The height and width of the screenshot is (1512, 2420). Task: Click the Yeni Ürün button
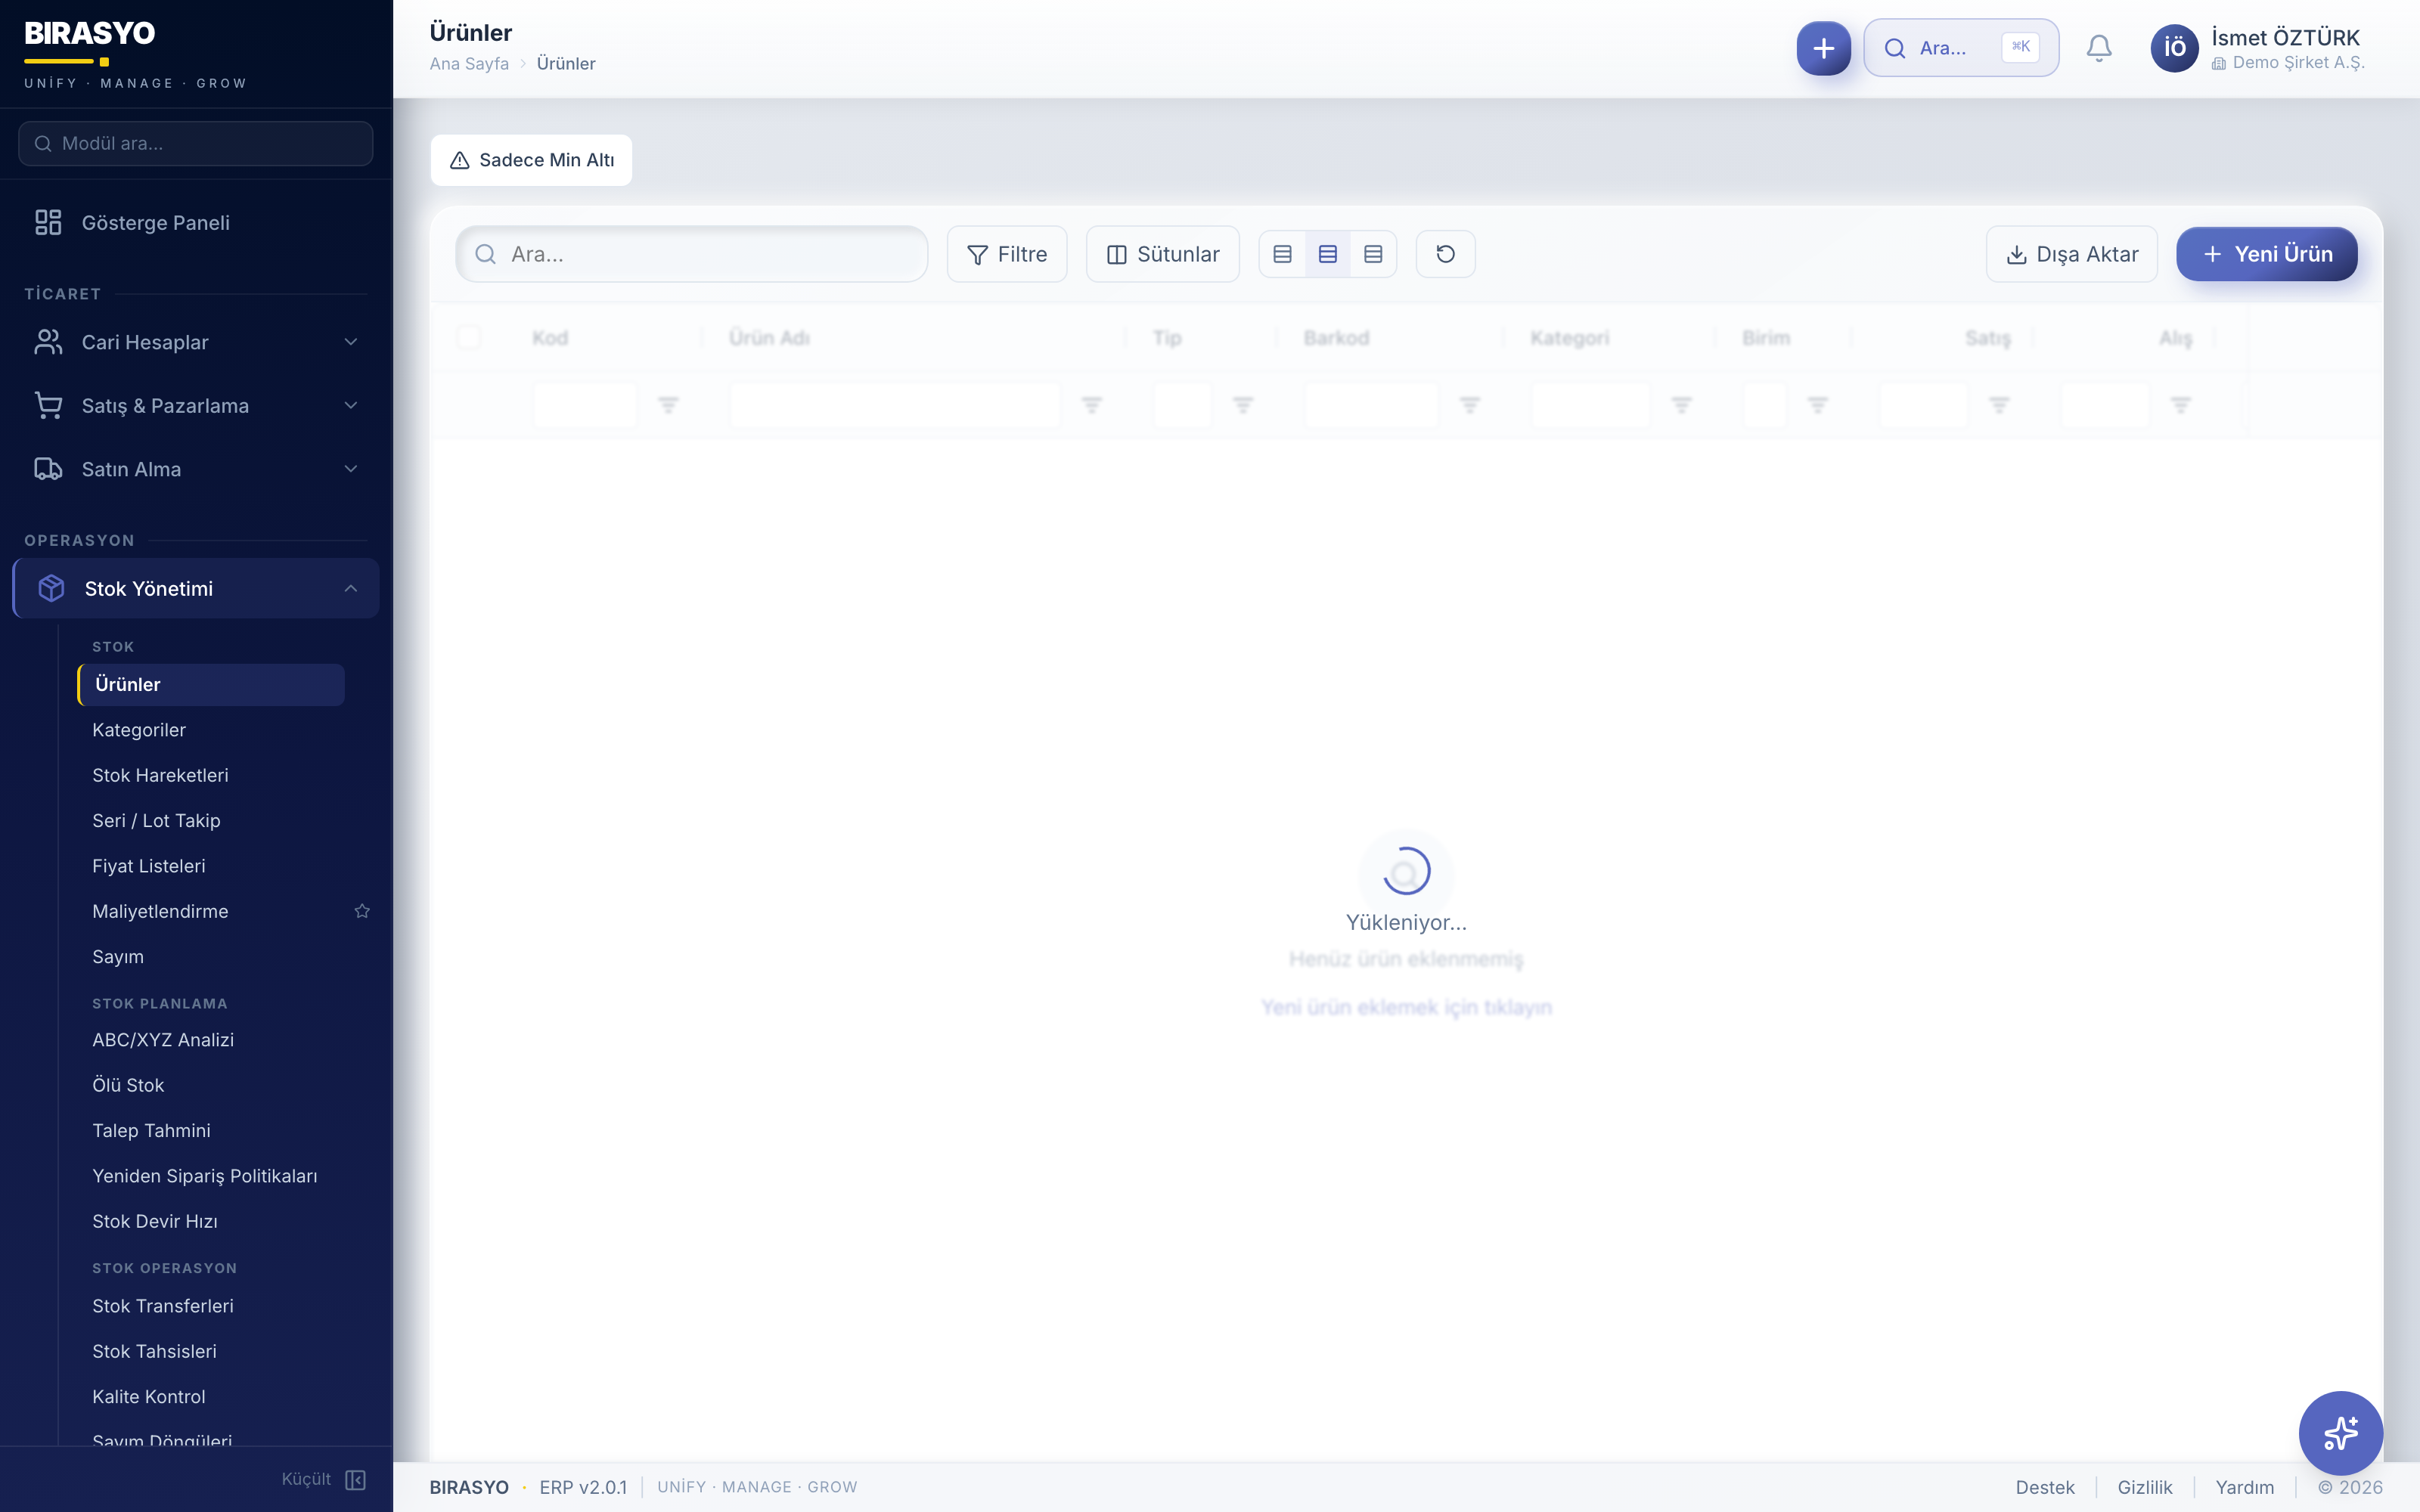tap(2266, 254)
